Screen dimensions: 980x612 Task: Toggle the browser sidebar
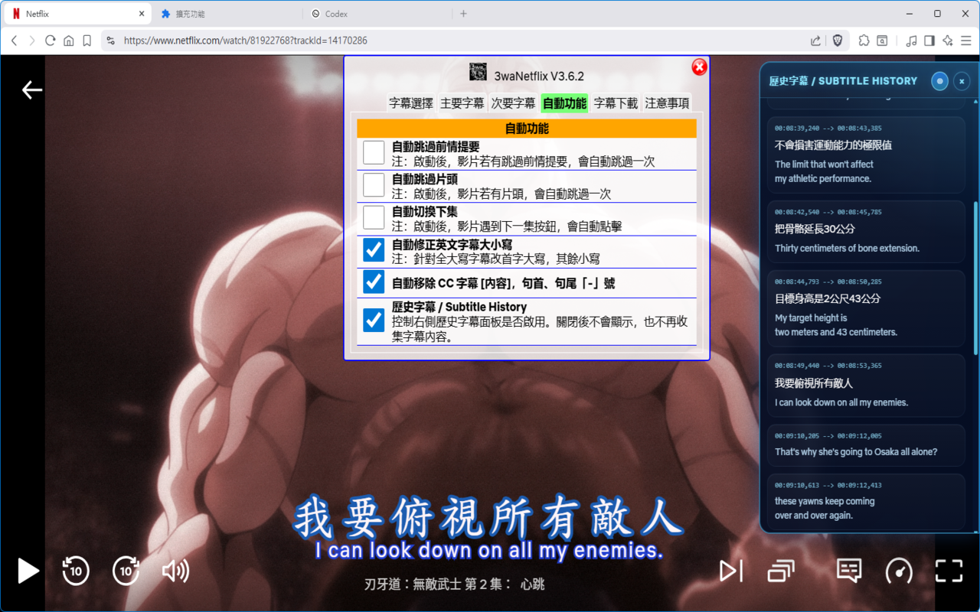pos(929,41)
